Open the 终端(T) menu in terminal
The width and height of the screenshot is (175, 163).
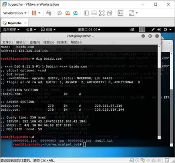[x=62, y=42]
